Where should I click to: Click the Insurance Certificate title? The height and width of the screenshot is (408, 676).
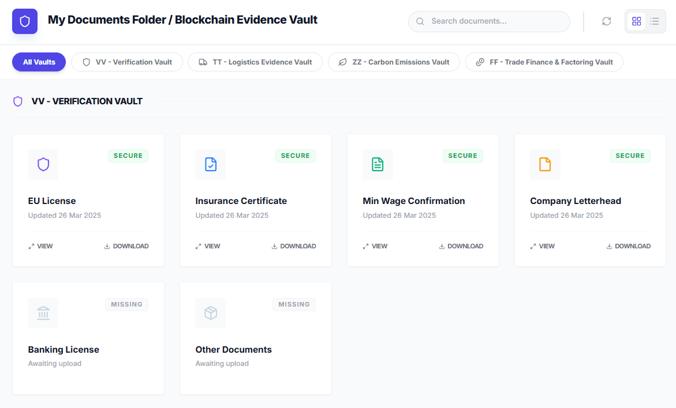[241, 201]
